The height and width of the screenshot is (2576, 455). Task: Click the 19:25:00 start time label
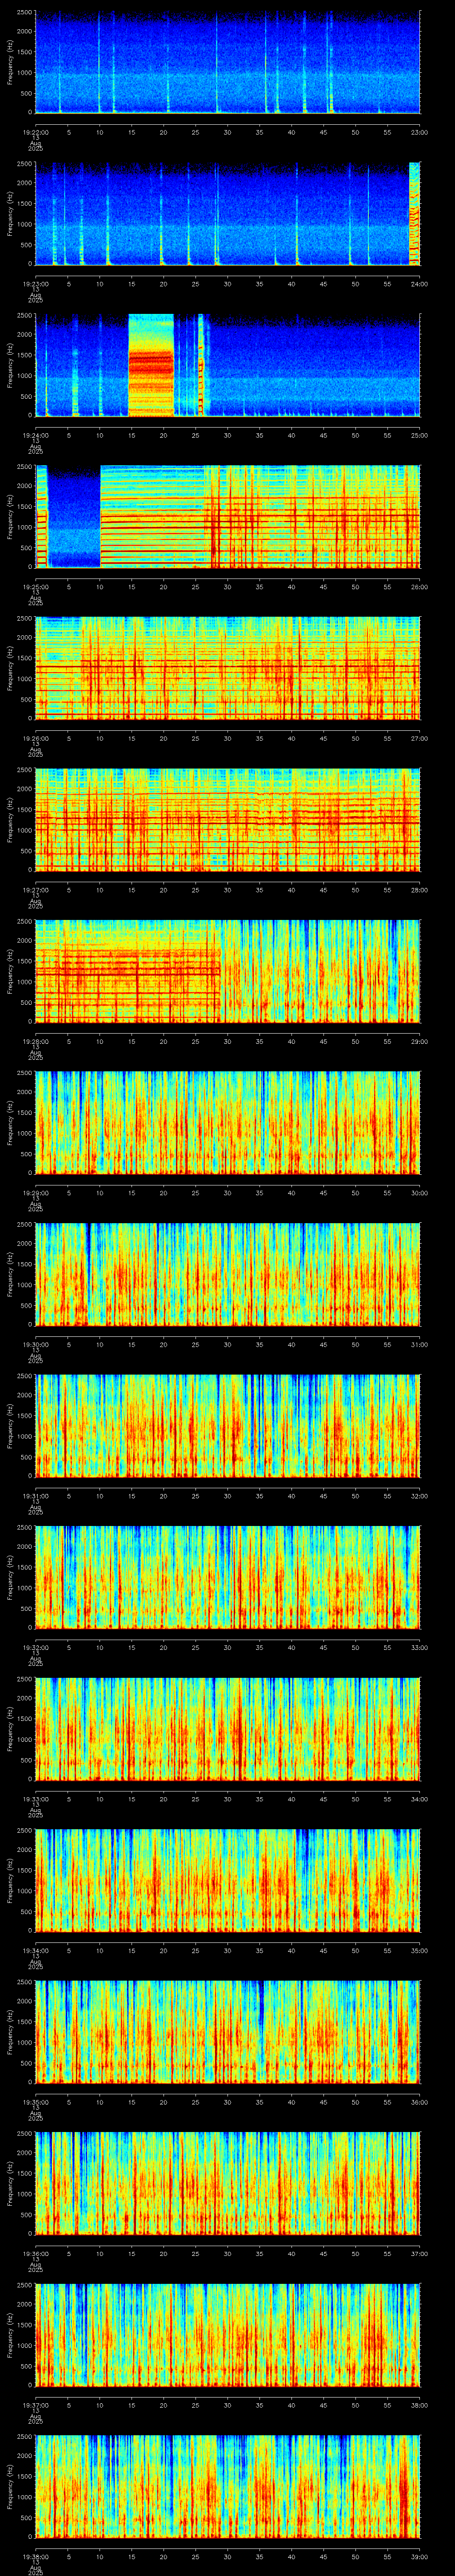click(35, 587)
